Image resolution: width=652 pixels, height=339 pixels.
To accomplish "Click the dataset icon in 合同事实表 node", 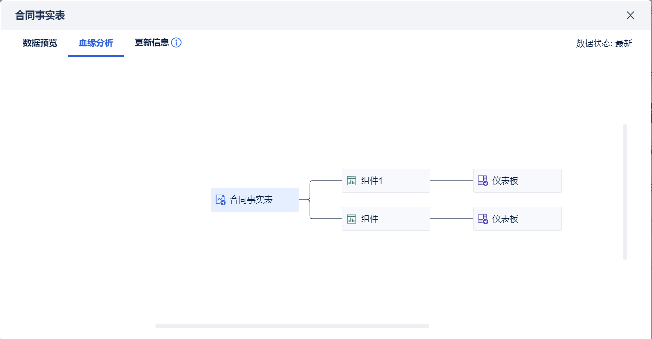I will (220, 200).
